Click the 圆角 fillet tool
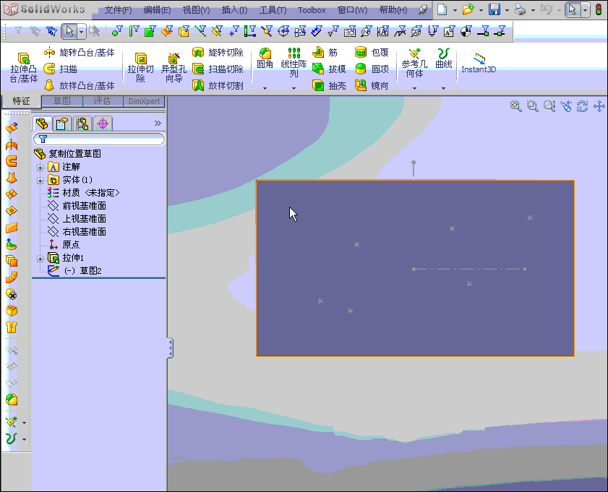Image resolution: width=608 pixels, height=492 pixels. tap(265, 58)
